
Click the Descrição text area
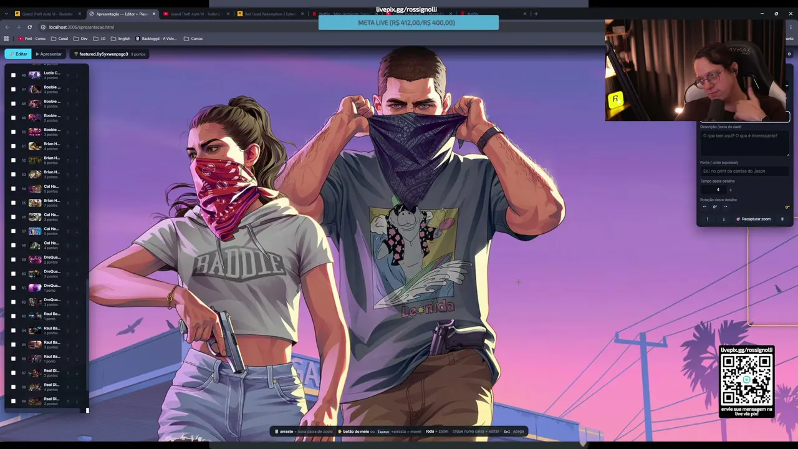point(744,143)
